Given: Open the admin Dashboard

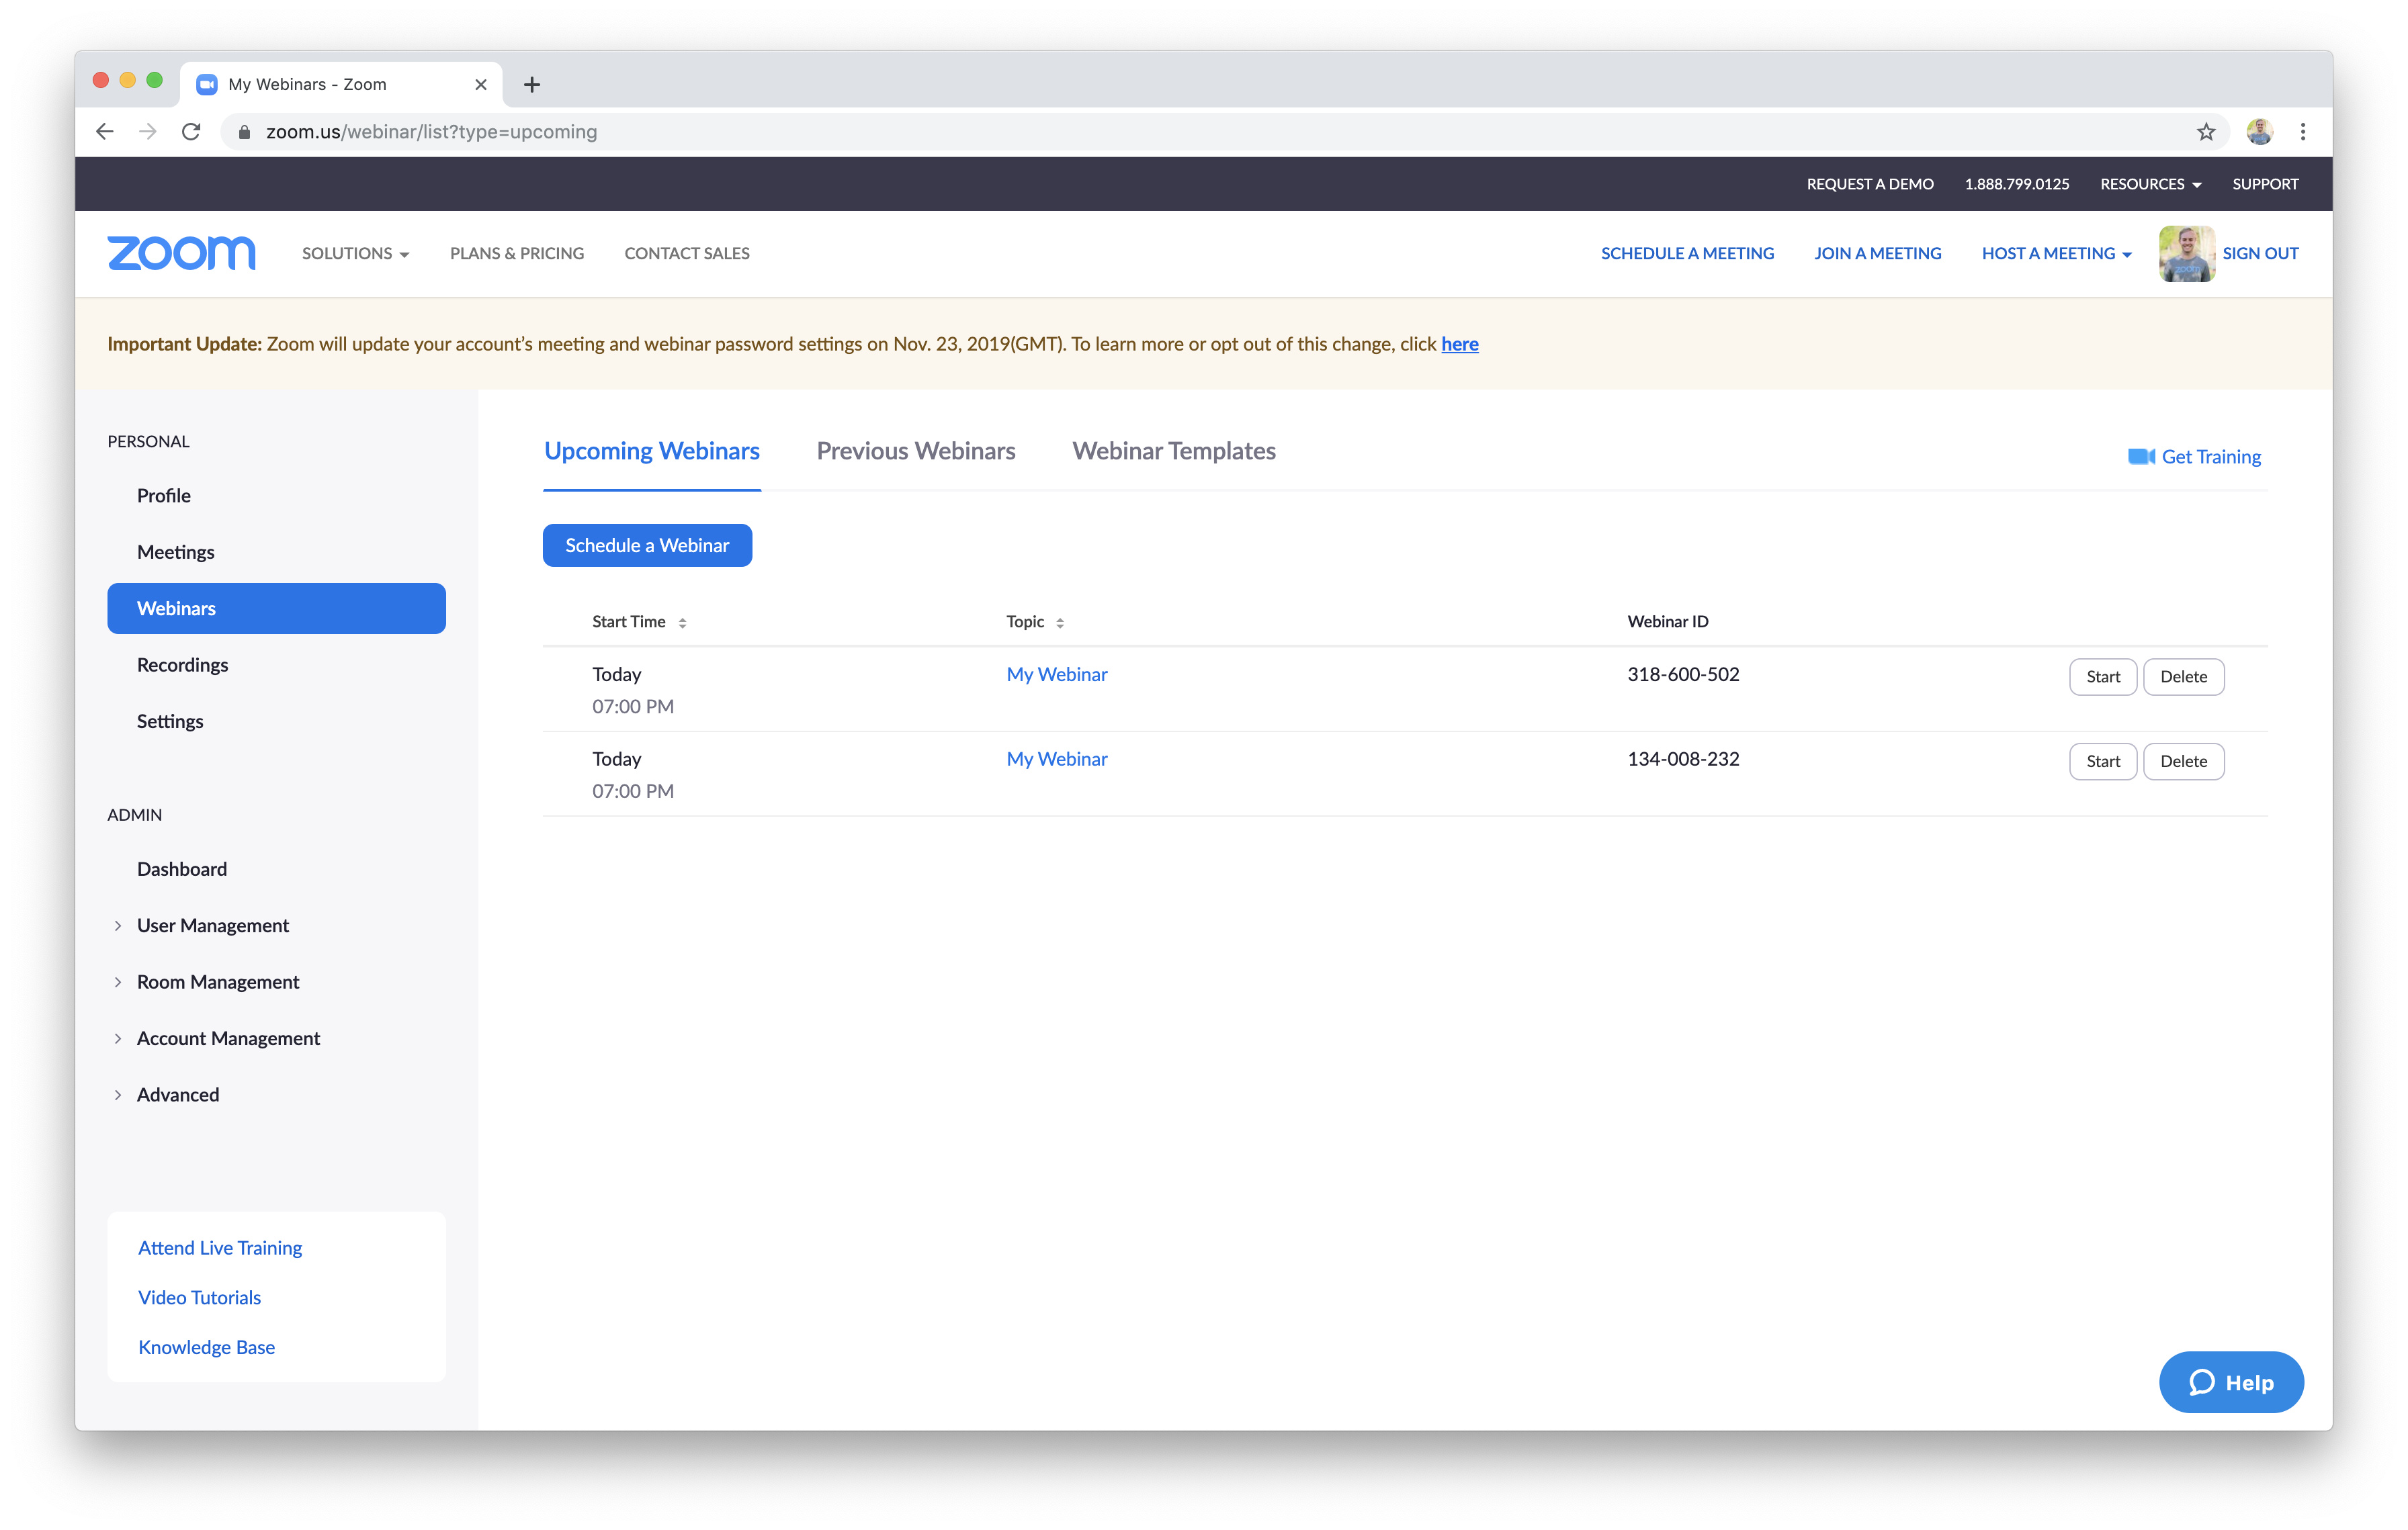Looking at the screenshot, I should 182,869.
